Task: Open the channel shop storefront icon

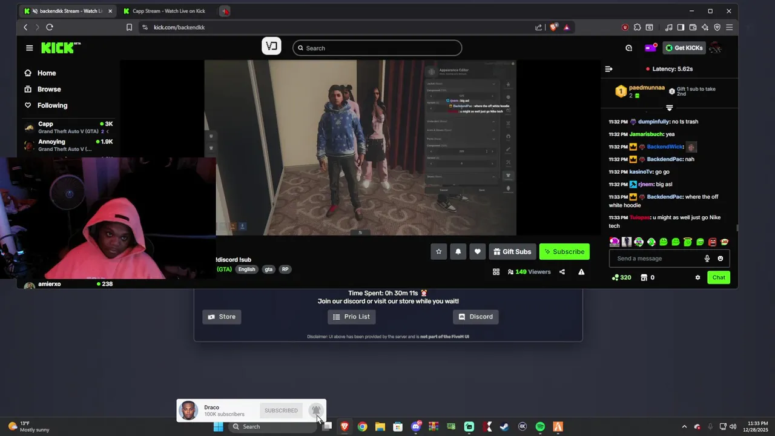Action: pyautogui.click(x=644, y=277)
